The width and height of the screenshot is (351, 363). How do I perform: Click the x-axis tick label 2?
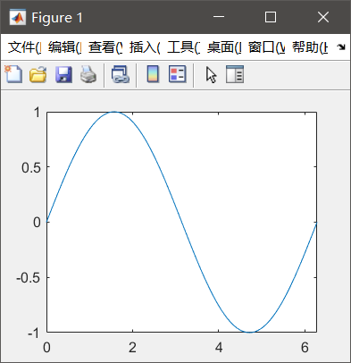click(132, 348)
